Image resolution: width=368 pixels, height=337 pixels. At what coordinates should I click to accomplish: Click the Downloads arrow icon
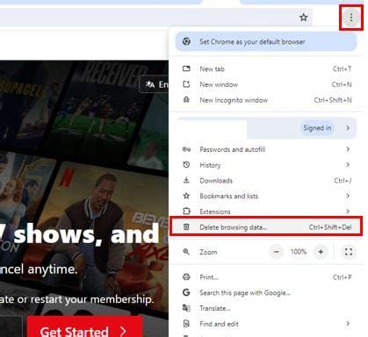click(186, 180)
